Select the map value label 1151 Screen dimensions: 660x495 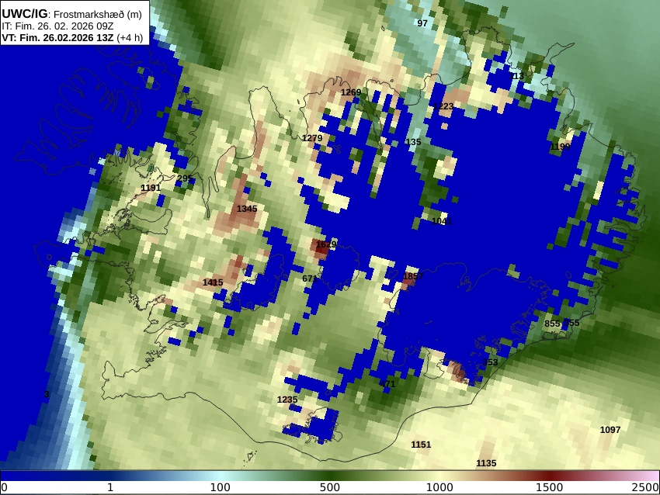pyautogui.click(x=421, y=445)
